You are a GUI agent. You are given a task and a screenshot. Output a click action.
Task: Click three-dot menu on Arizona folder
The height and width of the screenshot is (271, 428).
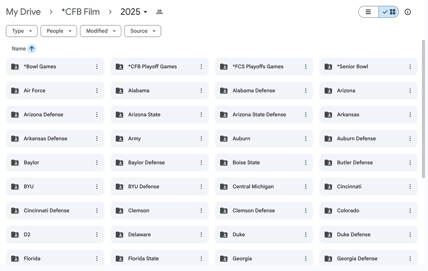click(x=410, y=91)
